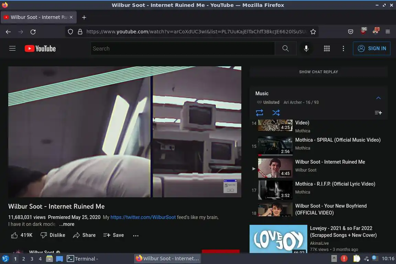
Task: Start voice search with microphone icon
Action: pyautogui.click(x=306, y=48)
